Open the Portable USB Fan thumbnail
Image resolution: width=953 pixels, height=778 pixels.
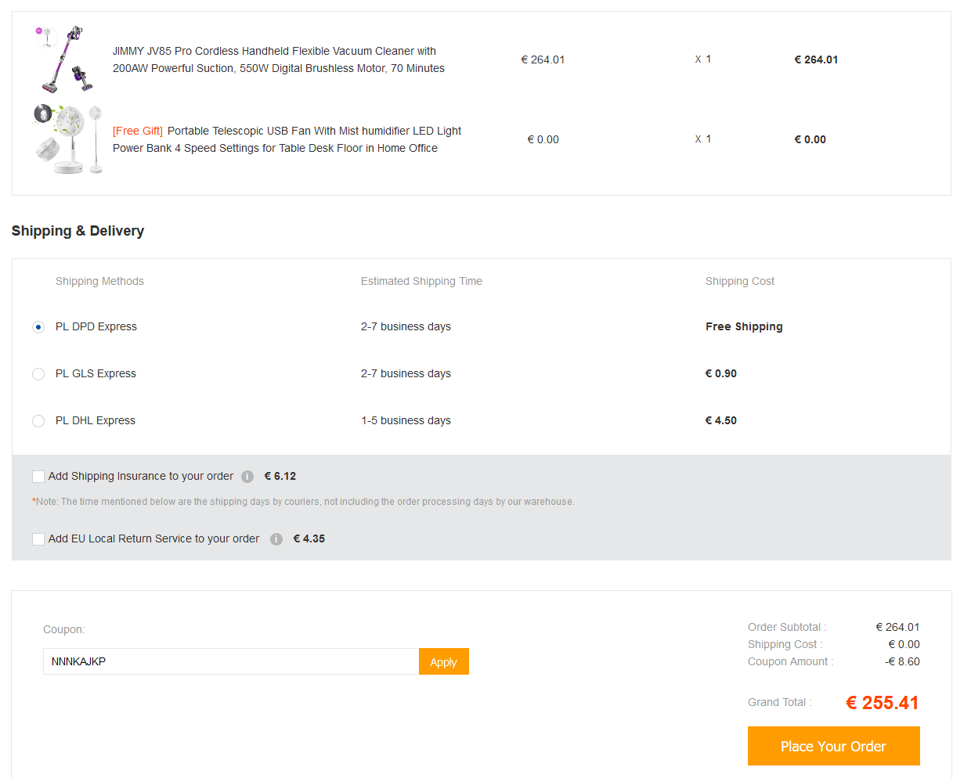(67, 139)
